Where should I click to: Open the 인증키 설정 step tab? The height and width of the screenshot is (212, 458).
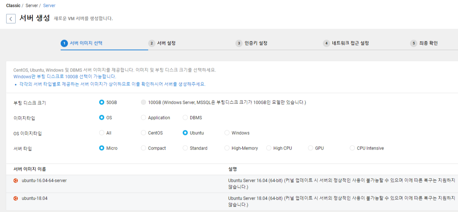click(256, 43)
